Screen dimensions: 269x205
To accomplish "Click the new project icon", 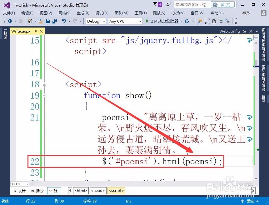I will click(x=30, y=21).
